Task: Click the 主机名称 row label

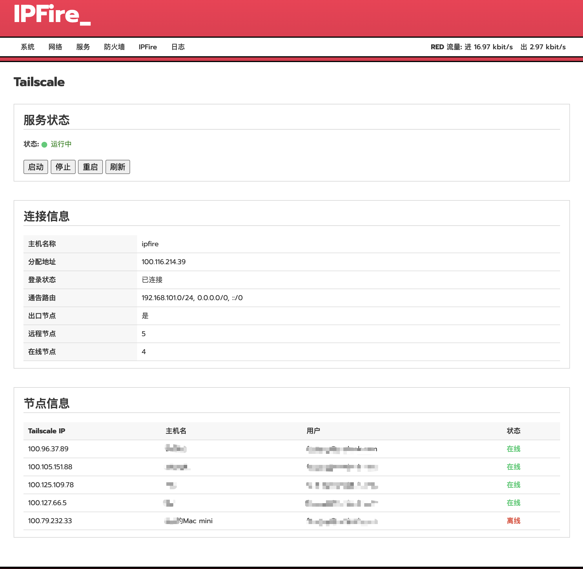Action: 42,244
